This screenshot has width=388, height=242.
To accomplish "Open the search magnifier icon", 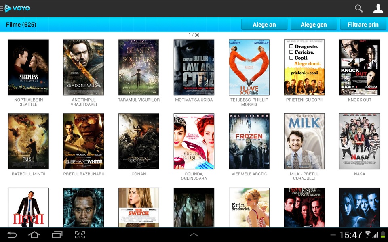I will [x=358, y=8].
